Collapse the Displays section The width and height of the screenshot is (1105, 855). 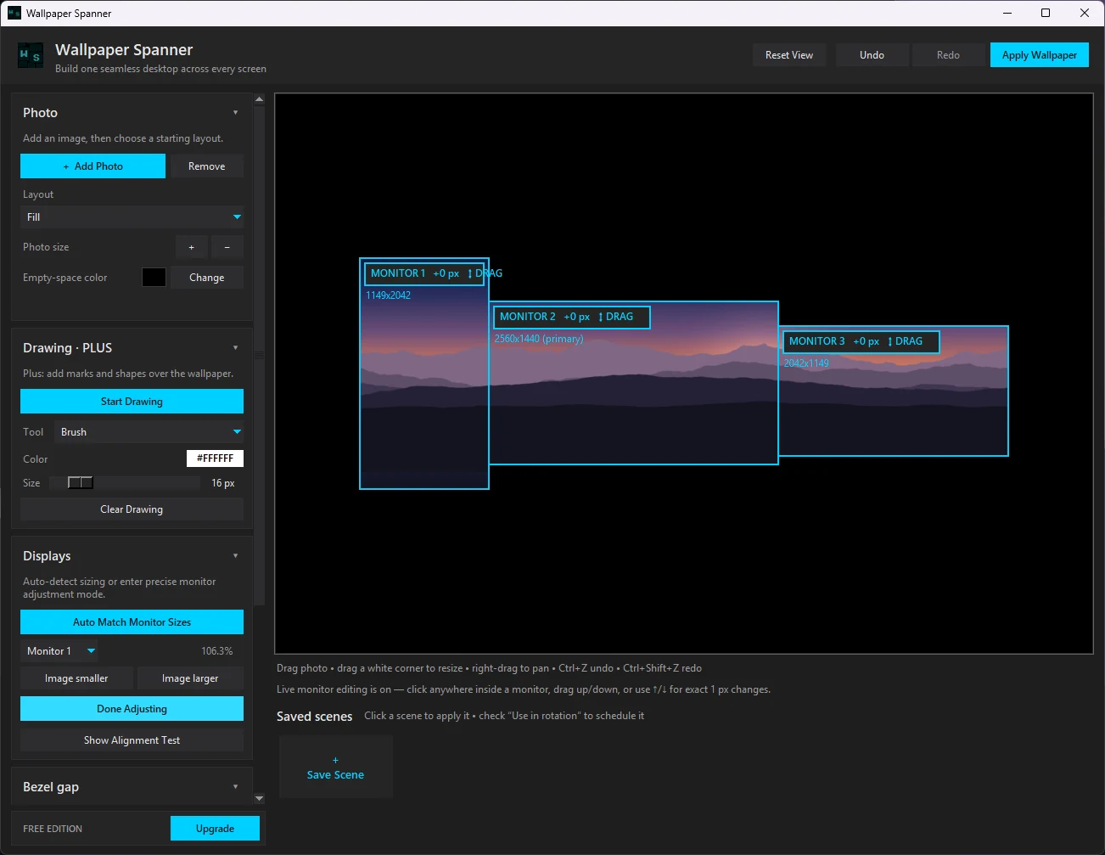point(235,556)
